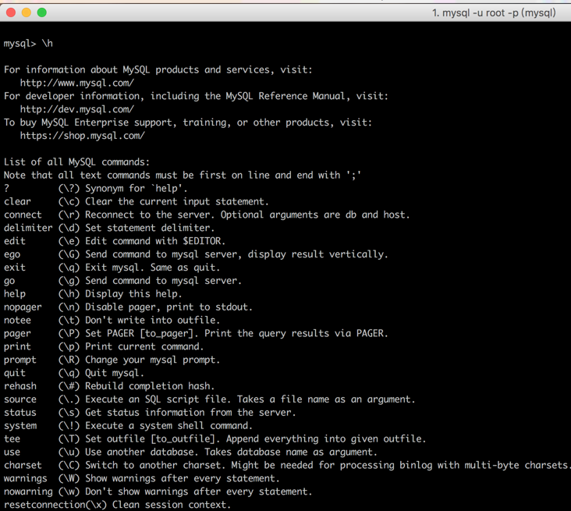This screenshot has width=571, height=511.
Task: Select the 'print' command row
Action: pyautogui.click(x=104, y=346)
